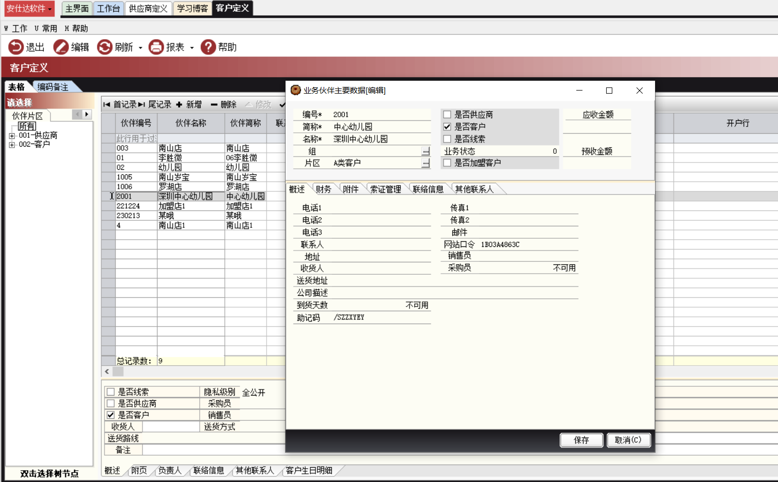This screenshot has height=482, width=778.
Task: Click the 帮助 question mark icon
Action: (x=208, y=47)
